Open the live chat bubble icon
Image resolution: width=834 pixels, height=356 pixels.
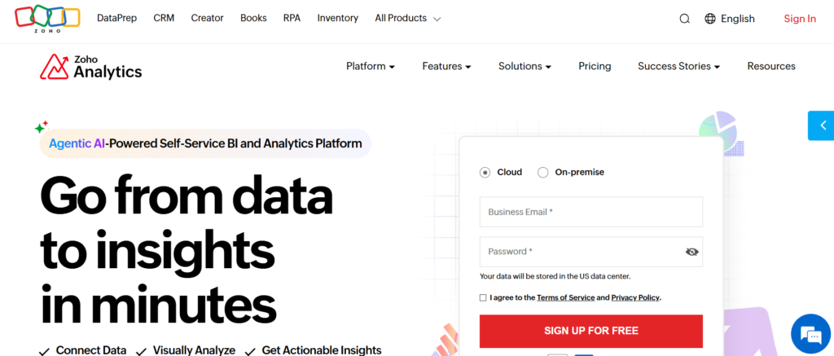tap(811, 334)
